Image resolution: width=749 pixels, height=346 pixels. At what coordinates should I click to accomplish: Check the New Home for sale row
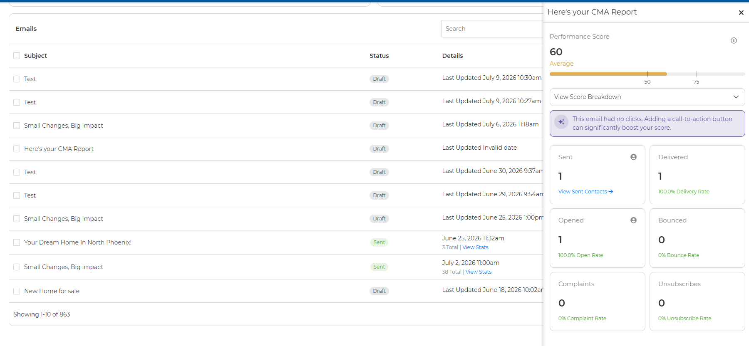[17, 291]
